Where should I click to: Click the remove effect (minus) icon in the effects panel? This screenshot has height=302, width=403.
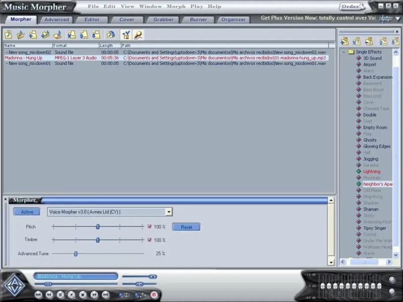pos(369,41)
